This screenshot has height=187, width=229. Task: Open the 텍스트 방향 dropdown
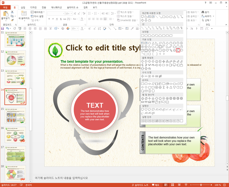click(x=125, y=12)
